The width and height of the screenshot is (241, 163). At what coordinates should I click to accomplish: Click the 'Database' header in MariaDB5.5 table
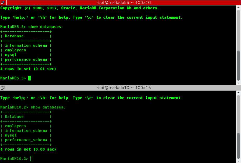coord(14,36)
